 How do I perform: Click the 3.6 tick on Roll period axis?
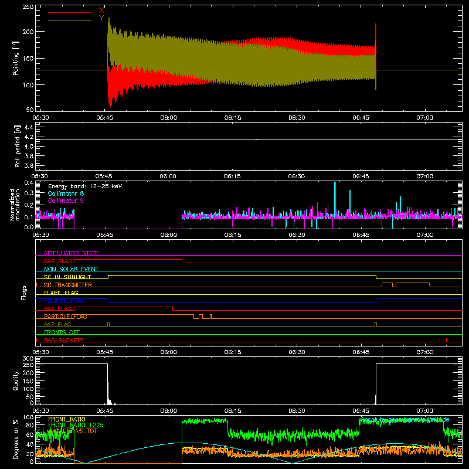[x=29, y=166]
